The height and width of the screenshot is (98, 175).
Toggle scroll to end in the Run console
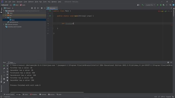[x=7, y=74]
